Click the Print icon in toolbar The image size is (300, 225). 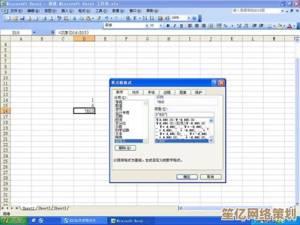click(44, 19)
